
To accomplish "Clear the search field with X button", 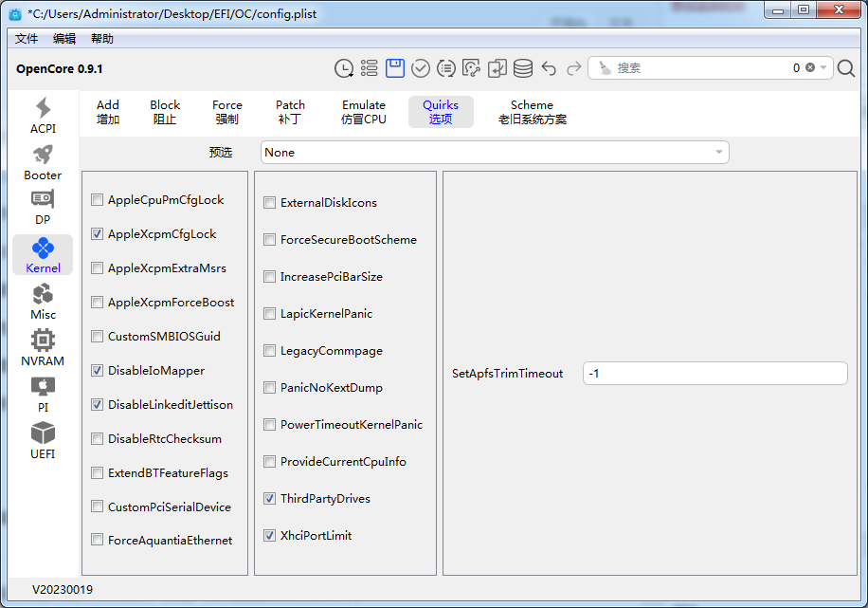I will [x=810, y=68].
